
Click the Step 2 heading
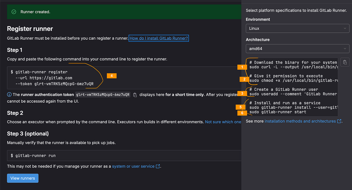pos(15,113)
